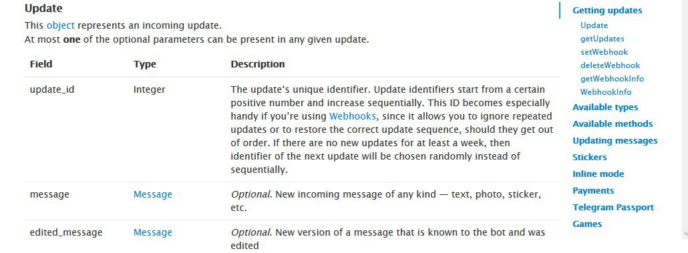Go to Stickers section
688x253 pixels.
(589, 158)
